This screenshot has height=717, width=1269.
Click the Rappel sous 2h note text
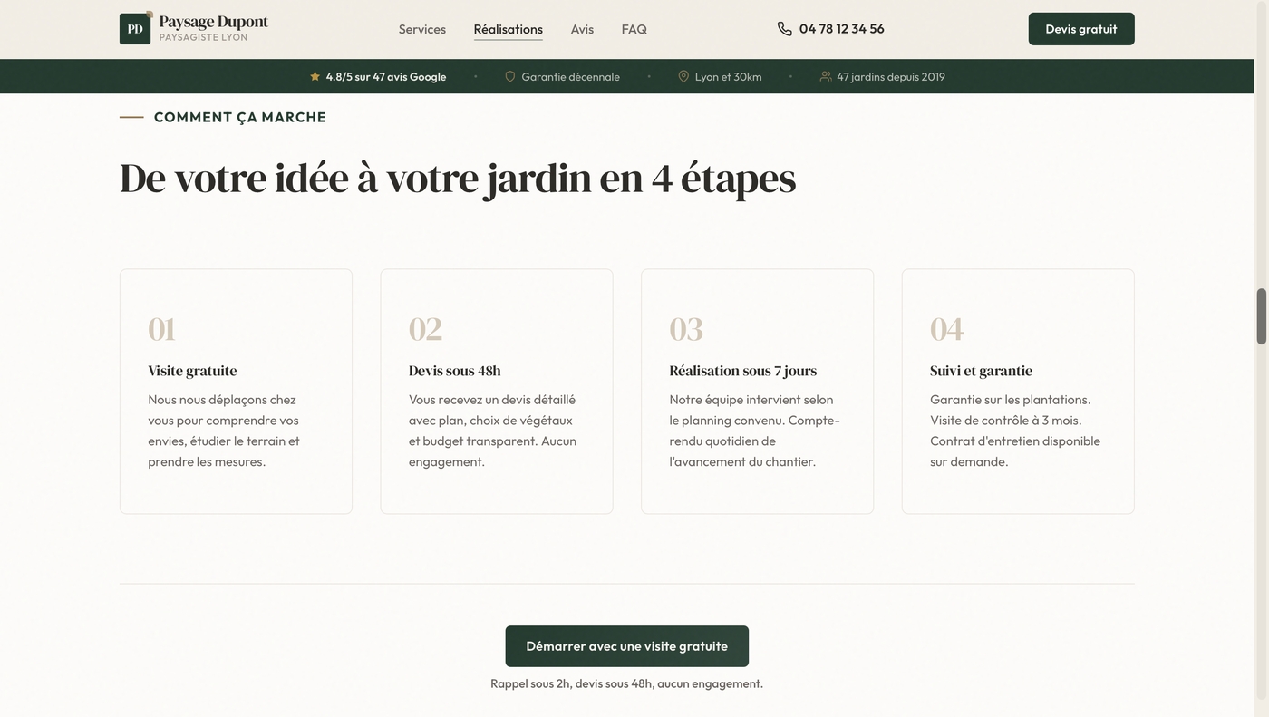tap(627, 683)
